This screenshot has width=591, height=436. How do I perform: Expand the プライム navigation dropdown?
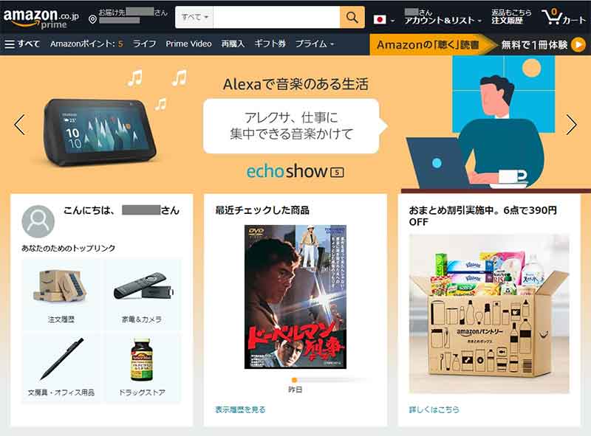click(x=315, y=44)
